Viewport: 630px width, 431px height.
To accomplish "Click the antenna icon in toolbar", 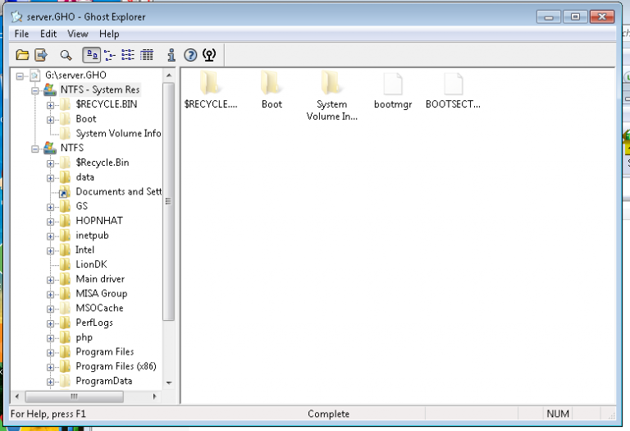I will tap(209, 55).
